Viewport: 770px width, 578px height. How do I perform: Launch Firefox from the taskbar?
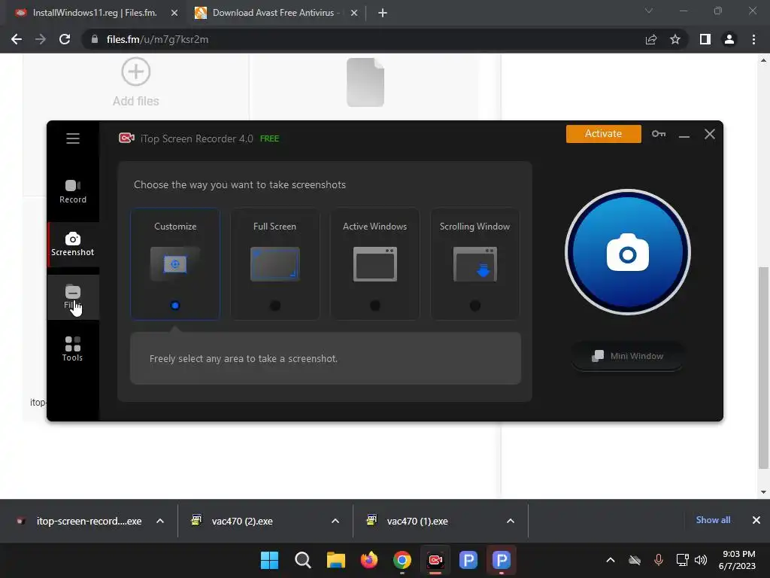tap(368, 560)
